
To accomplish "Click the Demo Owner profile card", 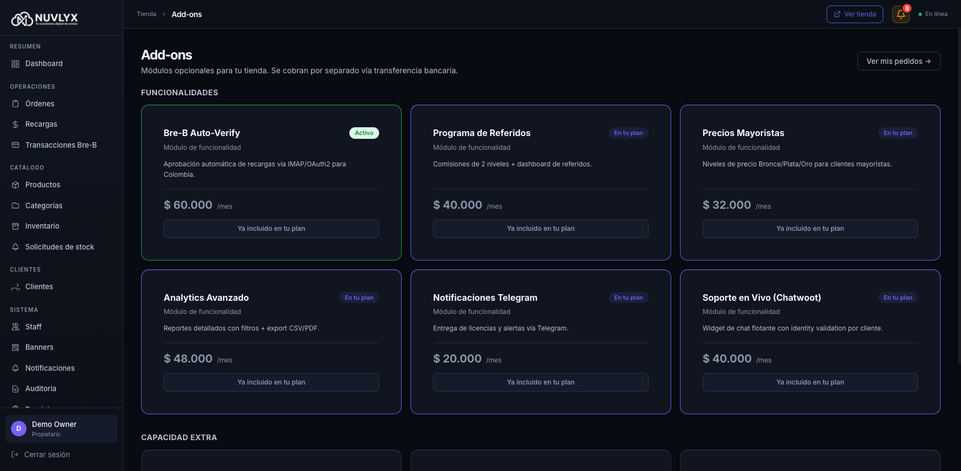I will click(x=61, y=429).
